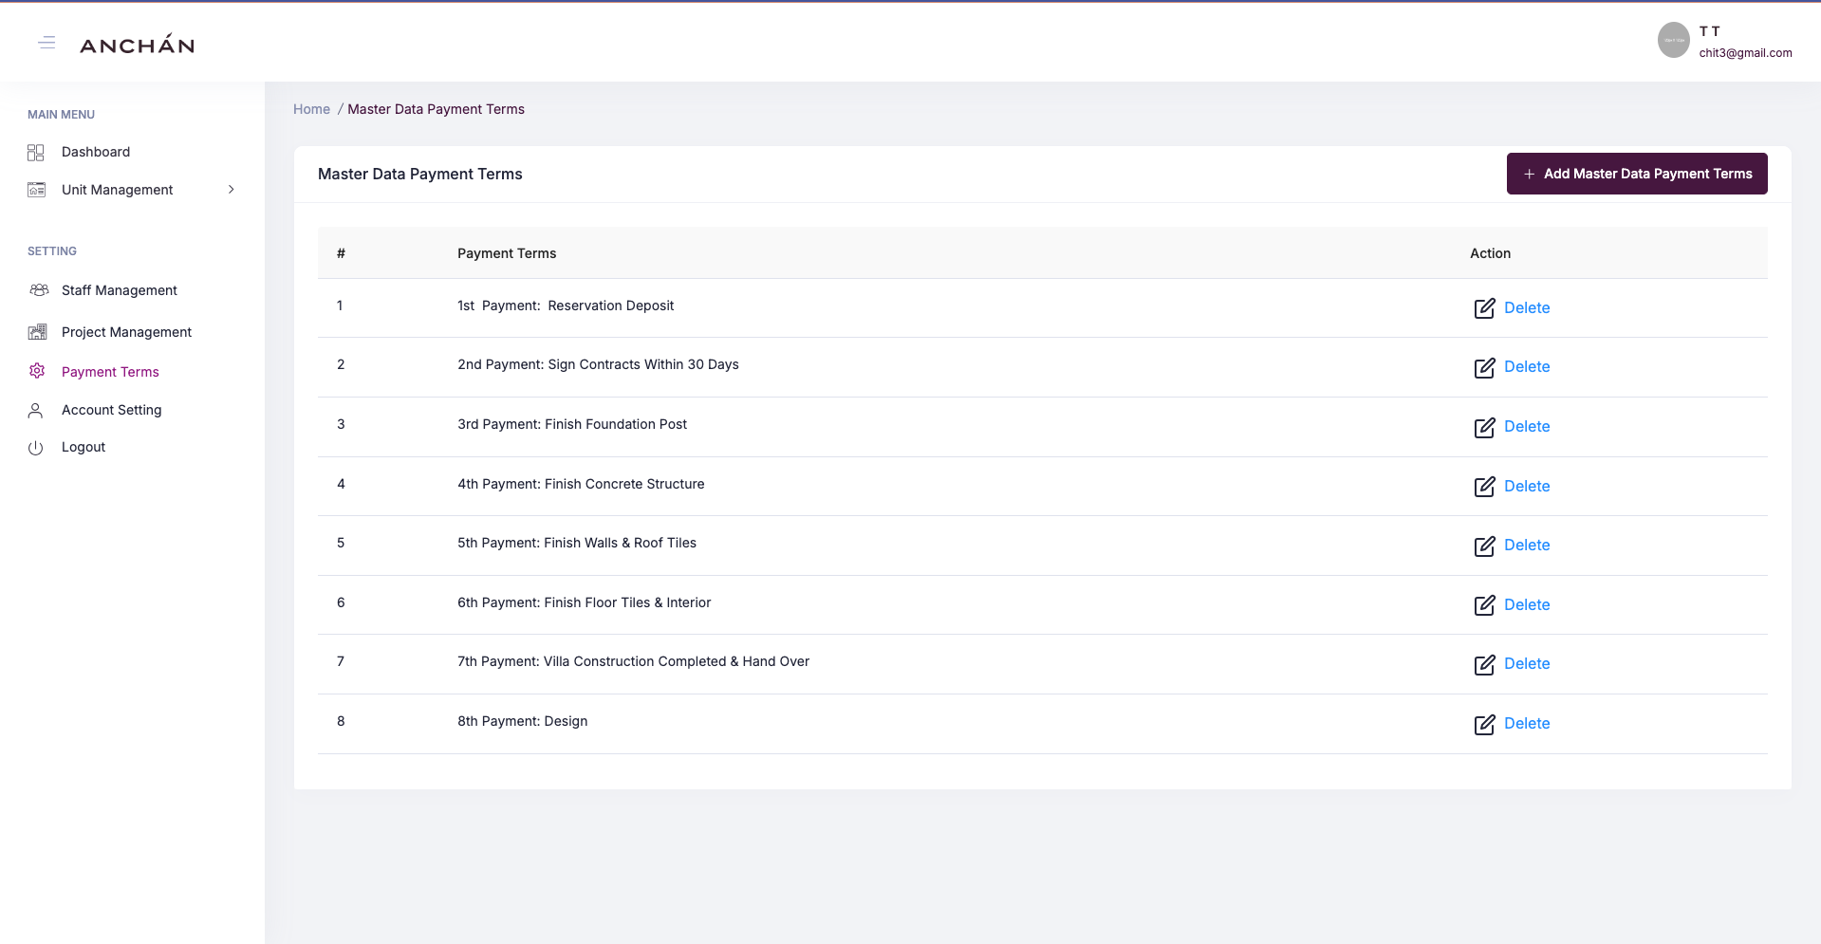Go to Project Management page

point(126,332)
